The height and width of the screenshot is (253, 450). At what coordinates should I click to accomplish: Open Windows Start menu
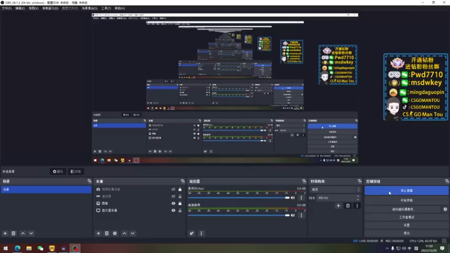coord(6,248)
